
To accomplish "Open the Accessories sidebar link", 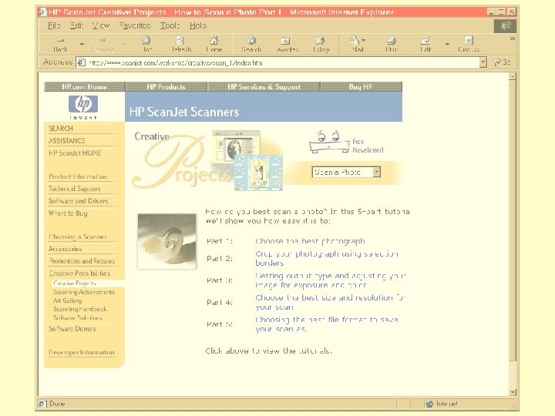I will tap(65, 249).
